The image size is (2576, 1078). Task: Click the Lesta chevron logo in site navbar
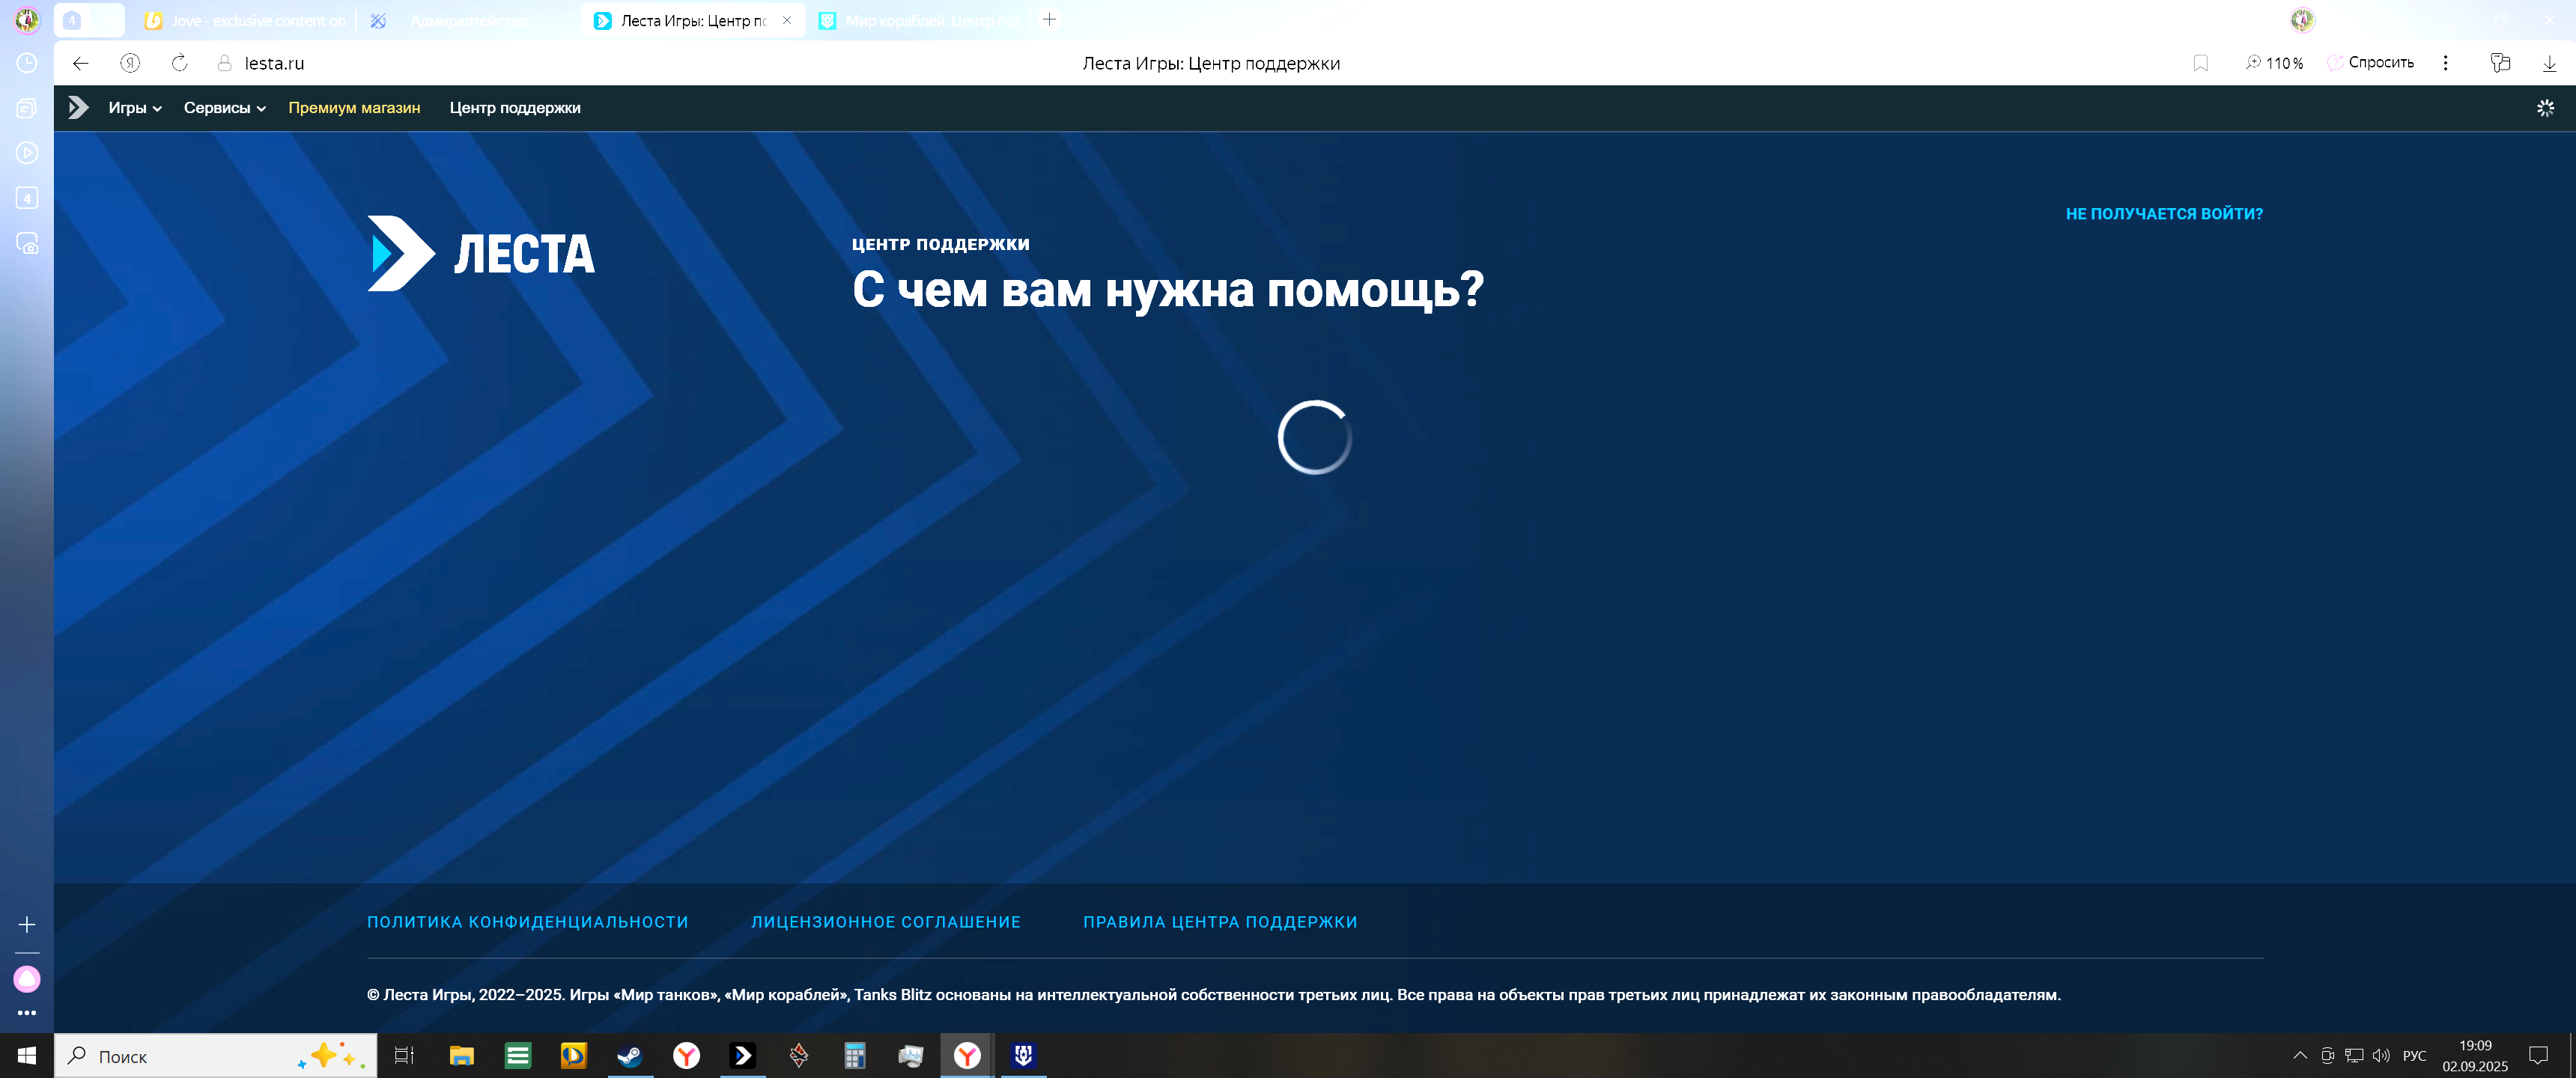pyautogui.click(x=78, y=107)
